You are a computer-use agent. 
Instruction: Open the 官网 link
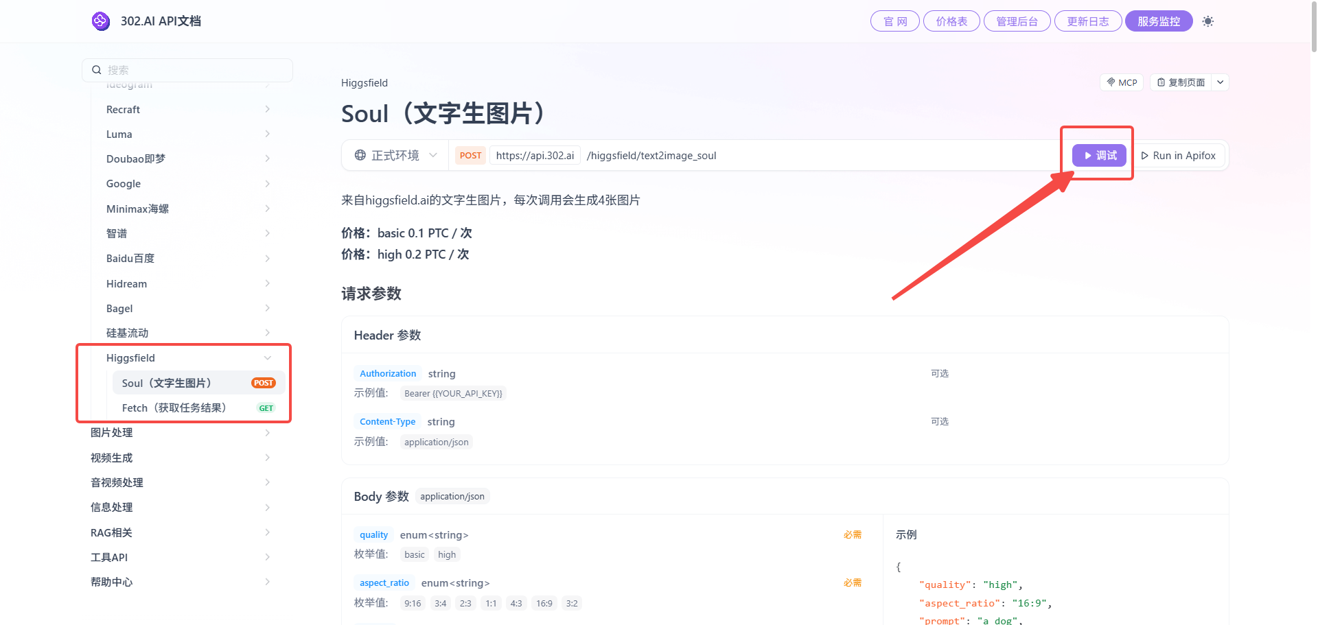895,21
